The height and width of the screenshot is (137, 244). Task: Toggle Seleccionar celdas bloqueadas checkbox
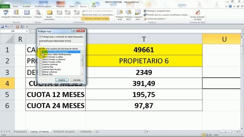click(x=41, y=52)
